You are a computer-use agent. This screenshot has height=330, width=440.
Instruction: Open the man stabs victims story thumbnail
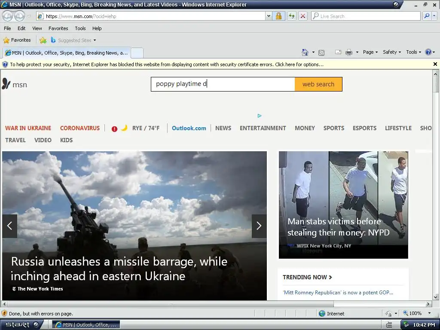343,205
